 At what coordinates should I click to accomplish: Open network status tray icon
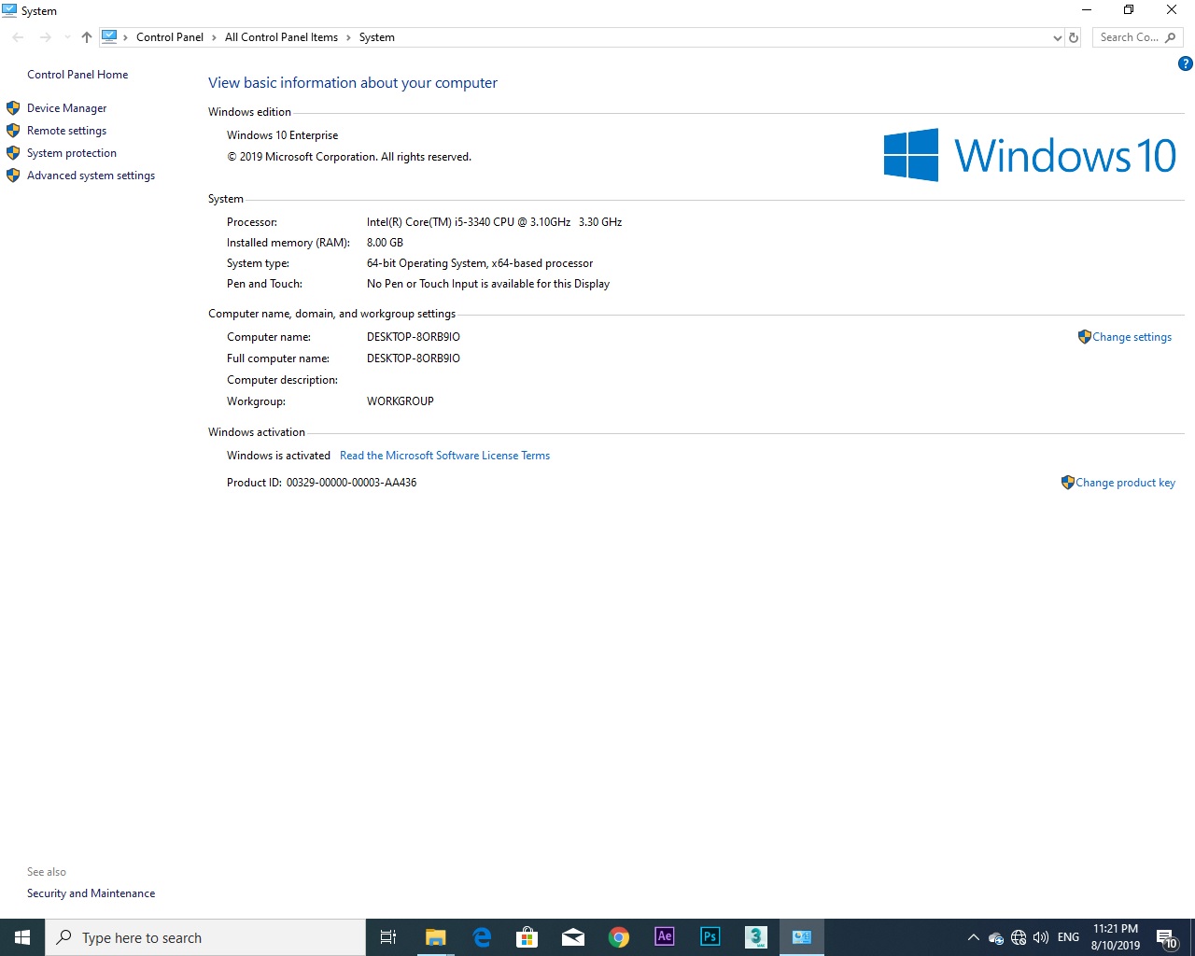(1019, 937)
